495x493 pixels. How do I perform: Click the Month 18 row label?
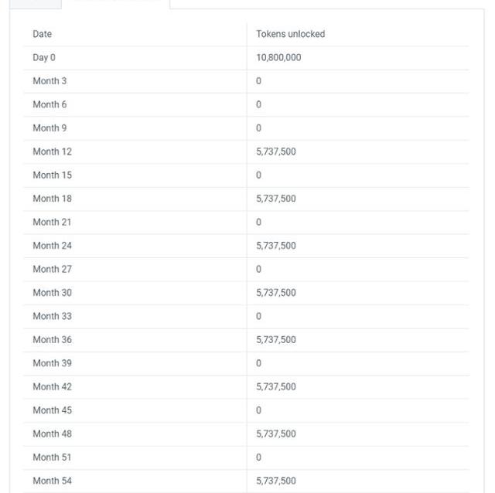point(52,199)
